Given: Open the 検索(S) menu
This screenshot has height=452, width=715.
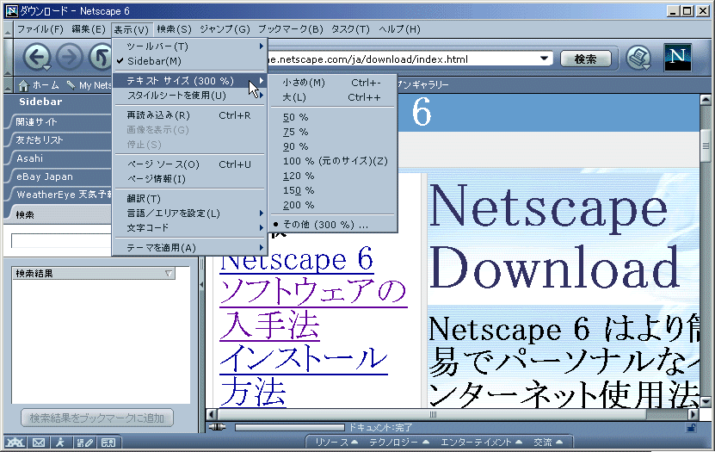Looking at the screenshot, I should coord(174,29).
